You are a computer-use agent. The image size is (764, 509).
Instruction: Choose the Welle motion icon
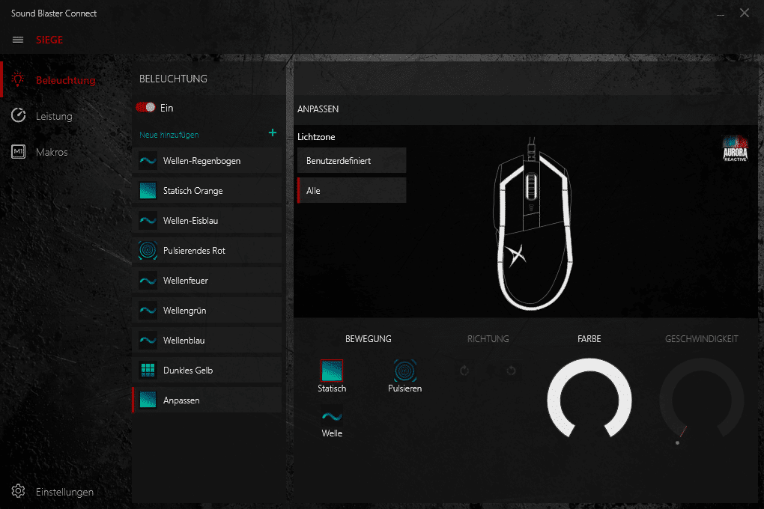tap(332, 415)
